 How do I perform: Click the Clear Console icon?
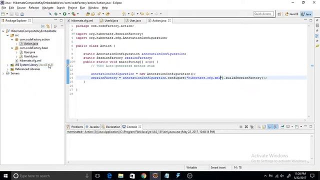point(259,126)
